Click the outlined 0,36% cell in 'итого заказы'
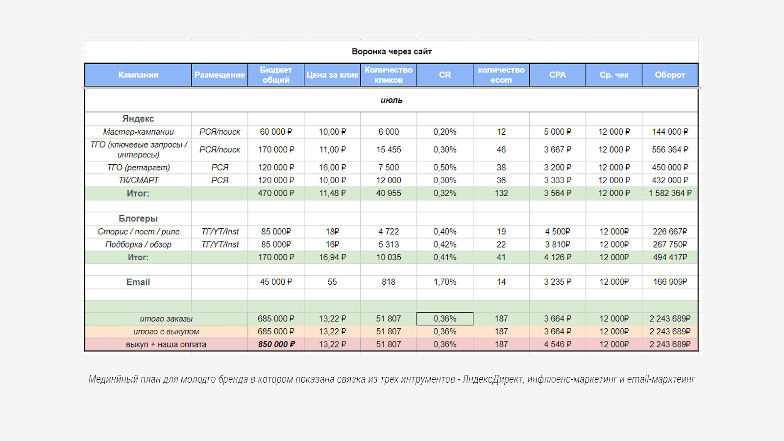 coord(445,319)
